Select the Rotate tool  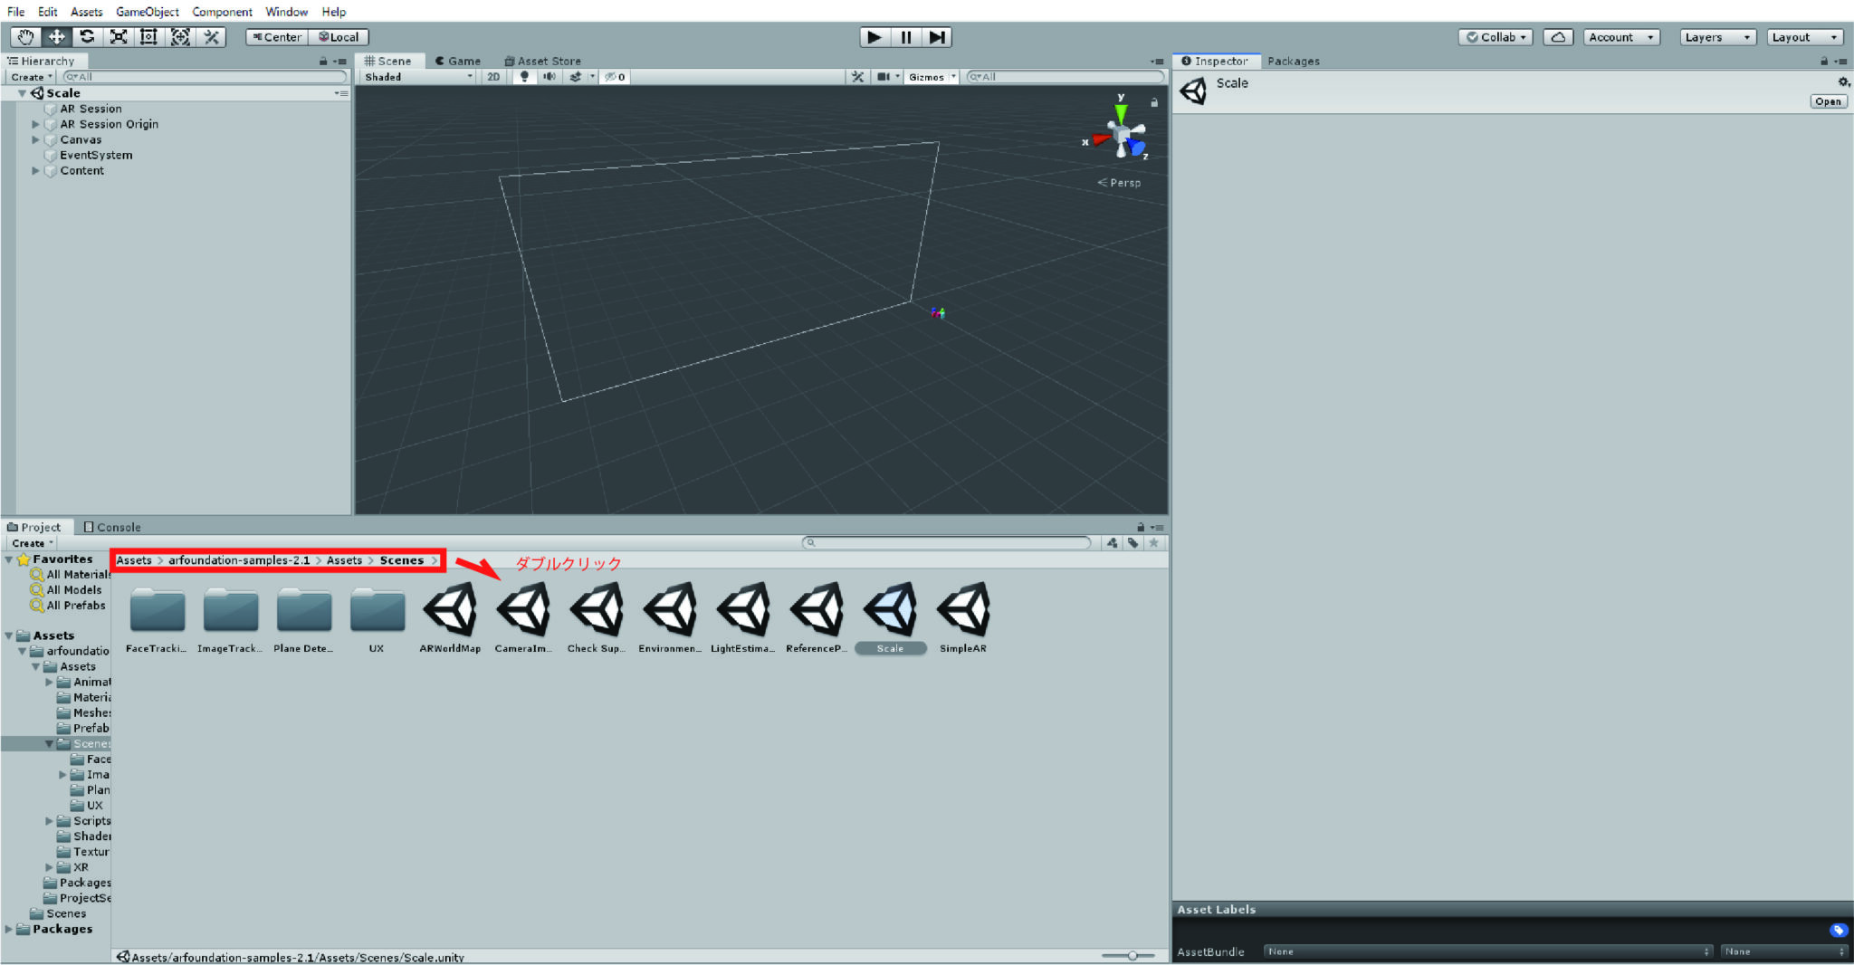88,37
